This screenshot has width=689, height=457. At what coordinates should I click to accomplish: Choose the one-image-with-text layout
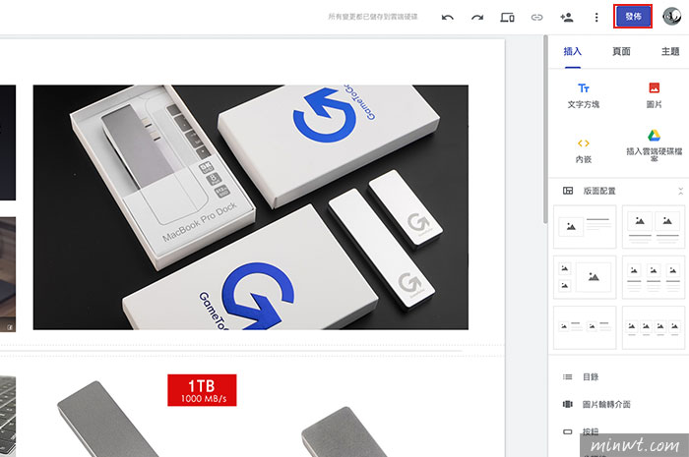click(x=585, y=226)
